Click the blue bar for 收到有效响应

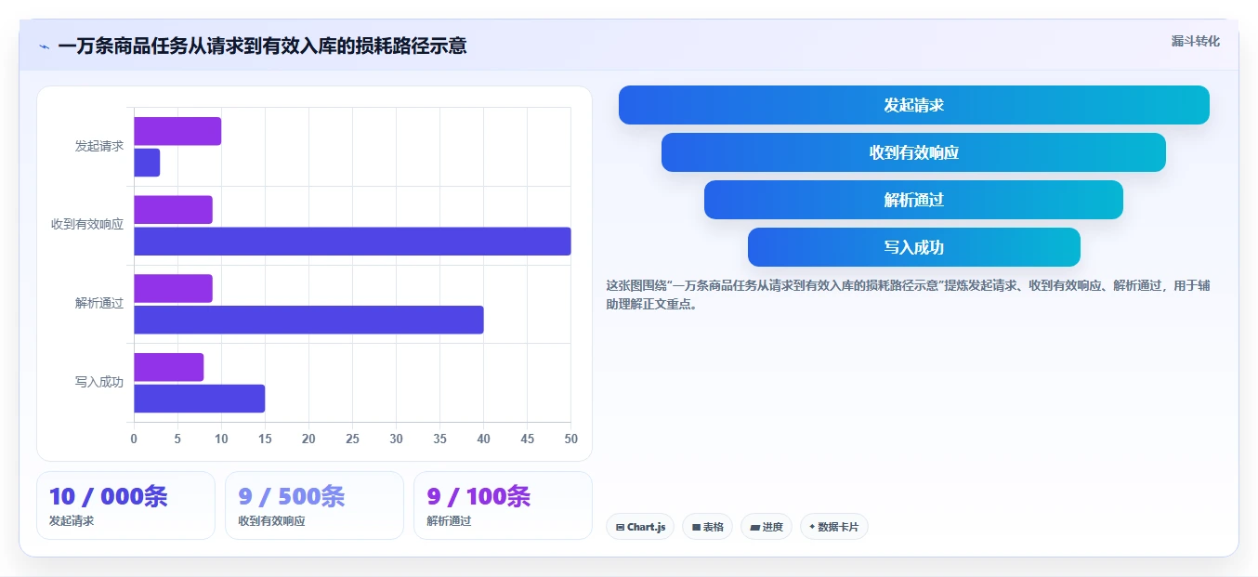352,242
